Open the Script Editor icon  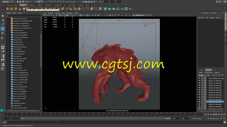(x=225, y=122)
